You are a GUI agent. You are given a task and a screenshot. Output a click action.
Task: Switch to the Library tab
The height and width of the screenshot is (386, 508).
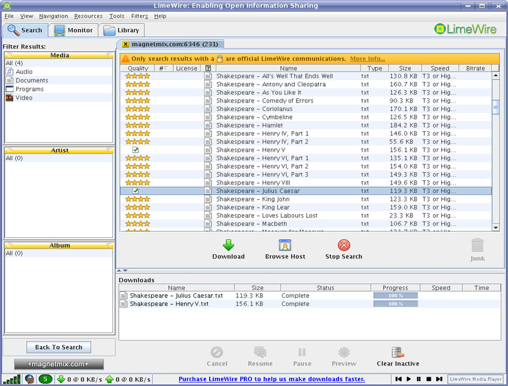(x=122, y=30)
